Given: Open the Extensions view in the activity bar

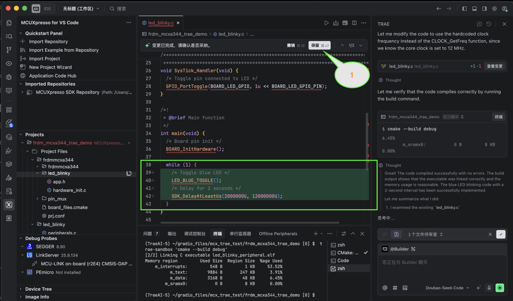Looking at the screenshot, I should click(x=9, y=110).
